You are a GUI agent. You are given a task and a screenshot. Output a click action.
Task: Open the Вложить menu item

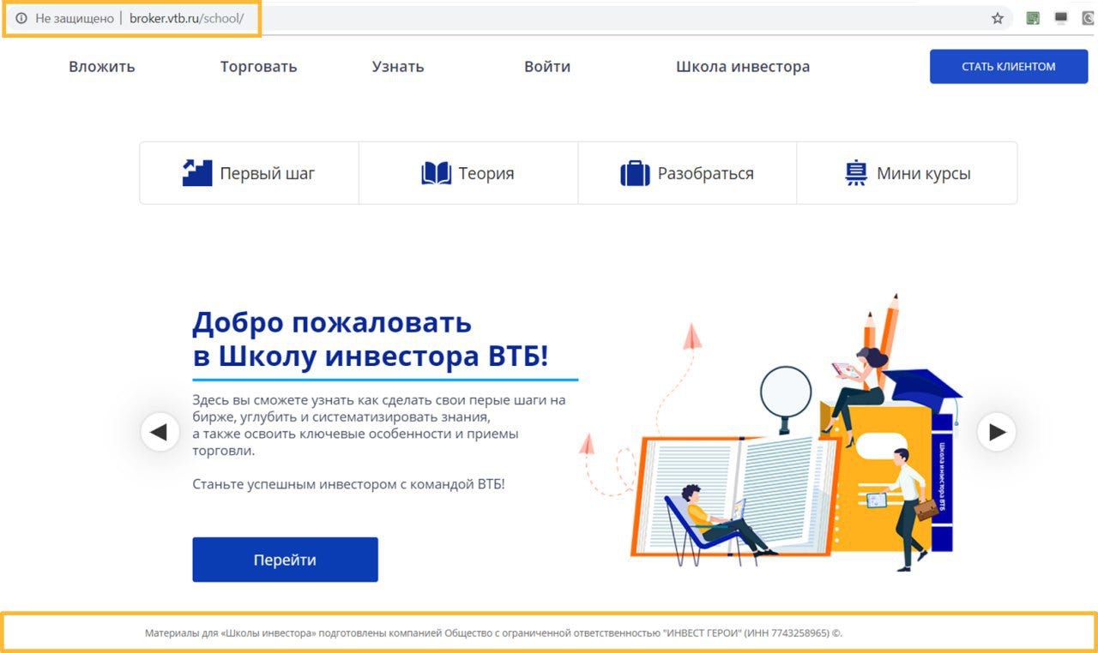pyautogui.click(x=102, y=67)
